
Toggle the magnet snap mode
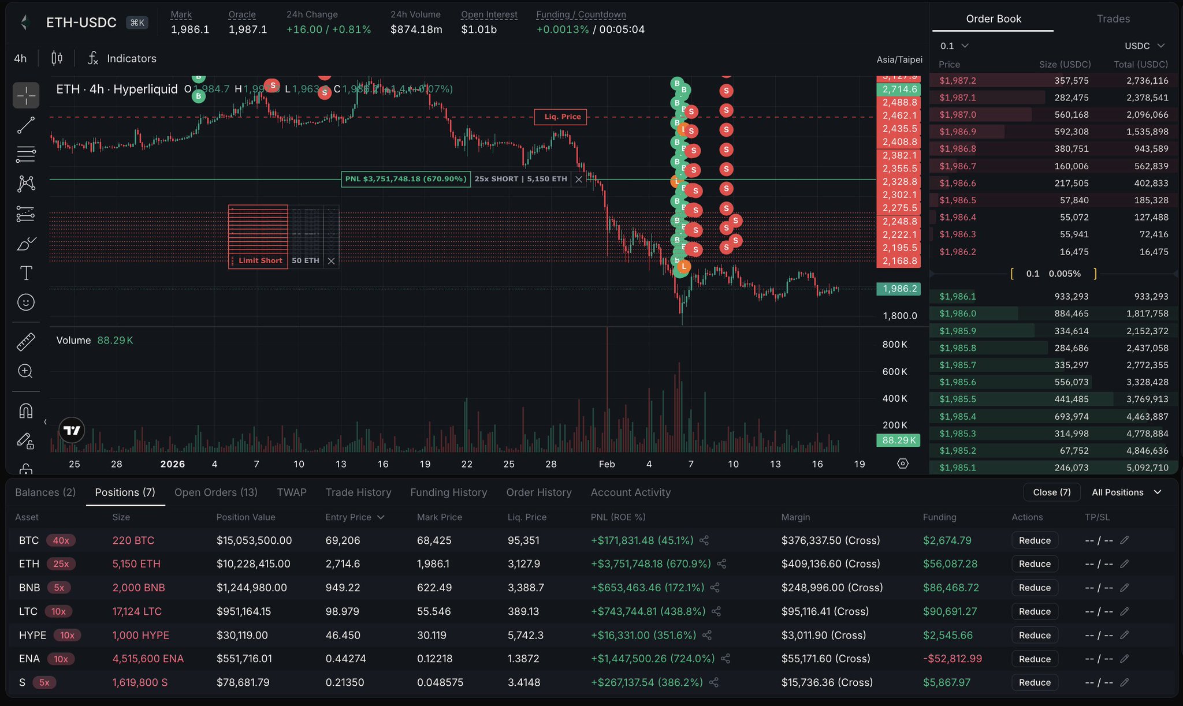click(26, 411)
